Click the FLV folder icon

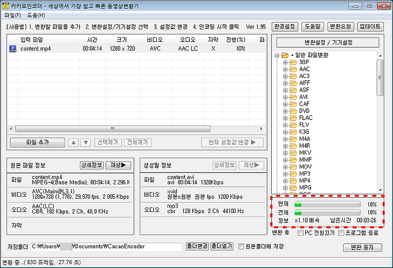293,125
